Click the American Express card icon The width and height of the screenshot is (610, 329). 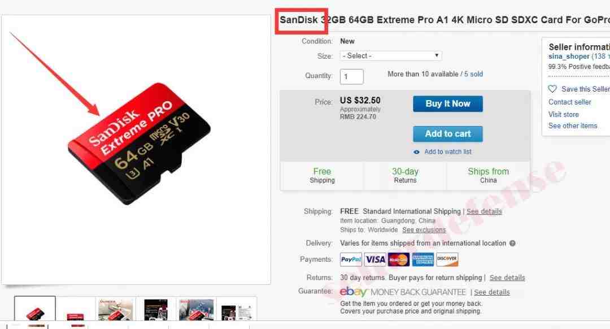point(423,259)
